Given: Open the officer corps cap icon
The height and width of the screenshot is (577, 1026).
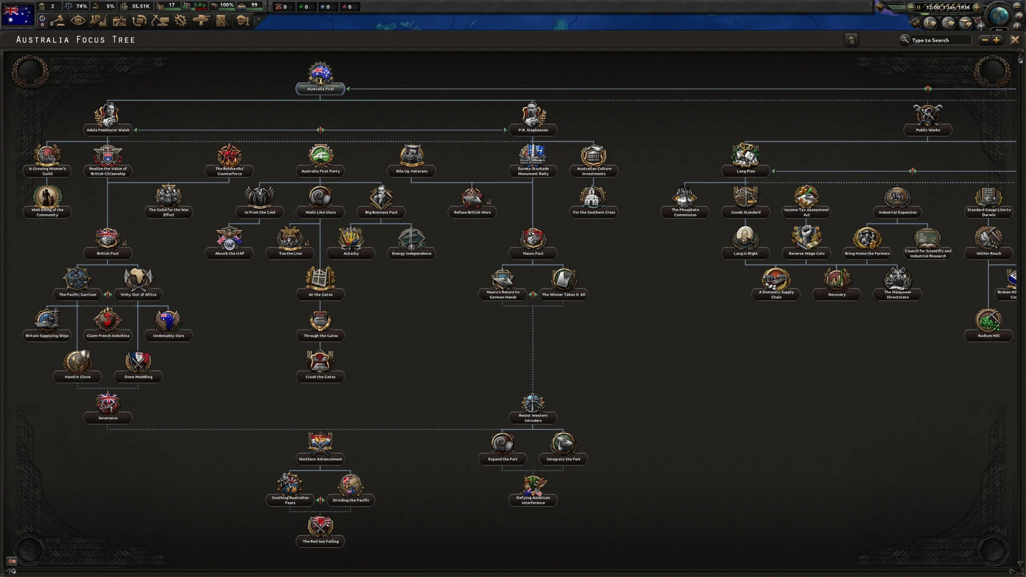Looking at the screenshot, I should point(243,21).
